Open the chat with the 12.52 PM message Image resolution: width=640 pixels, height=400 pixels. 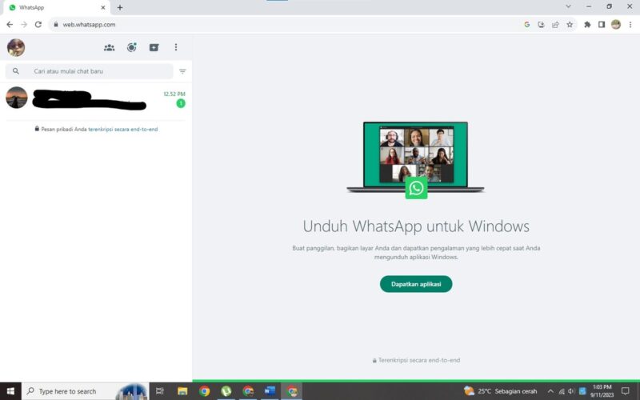tap(96, 98)
